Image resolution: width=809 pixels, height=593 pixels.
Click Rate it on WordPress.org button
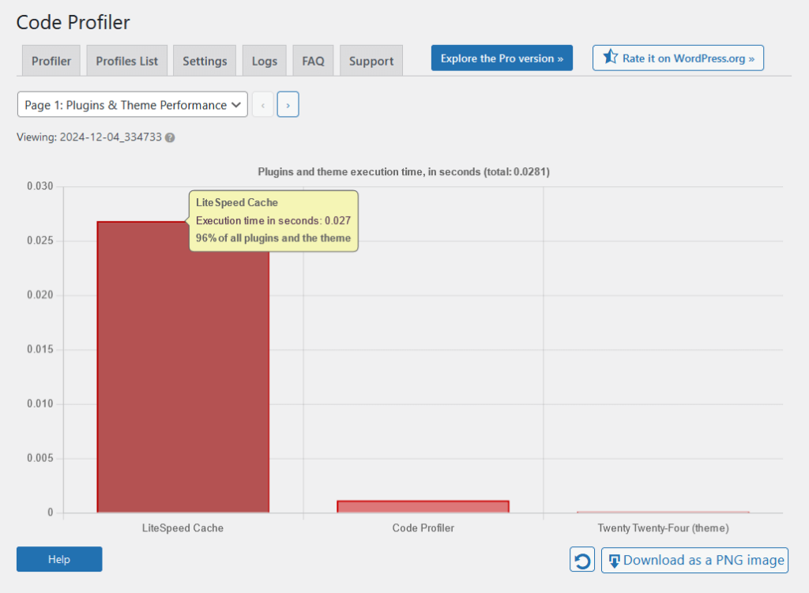click(x=678, y=58)
